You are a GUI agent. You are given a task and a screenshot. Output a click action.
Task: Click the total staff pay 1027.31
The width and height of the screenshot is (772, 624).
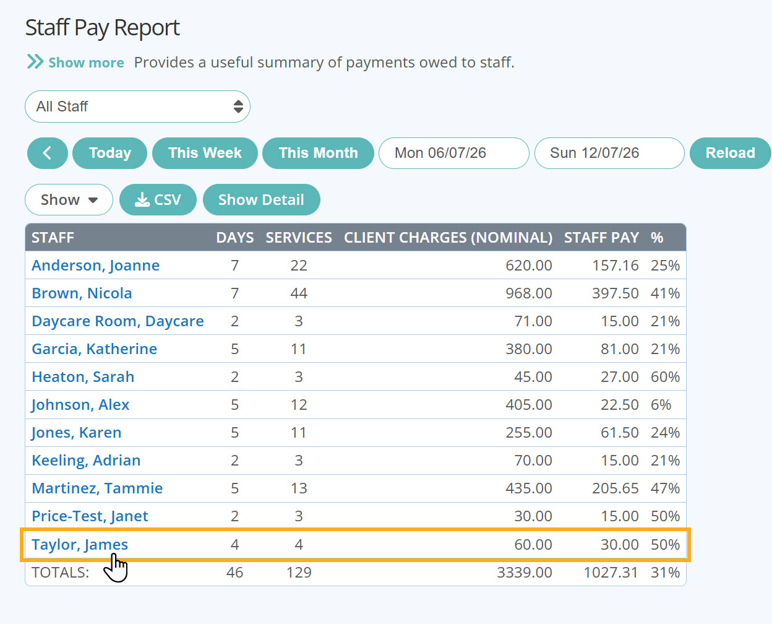click(611, 573)
